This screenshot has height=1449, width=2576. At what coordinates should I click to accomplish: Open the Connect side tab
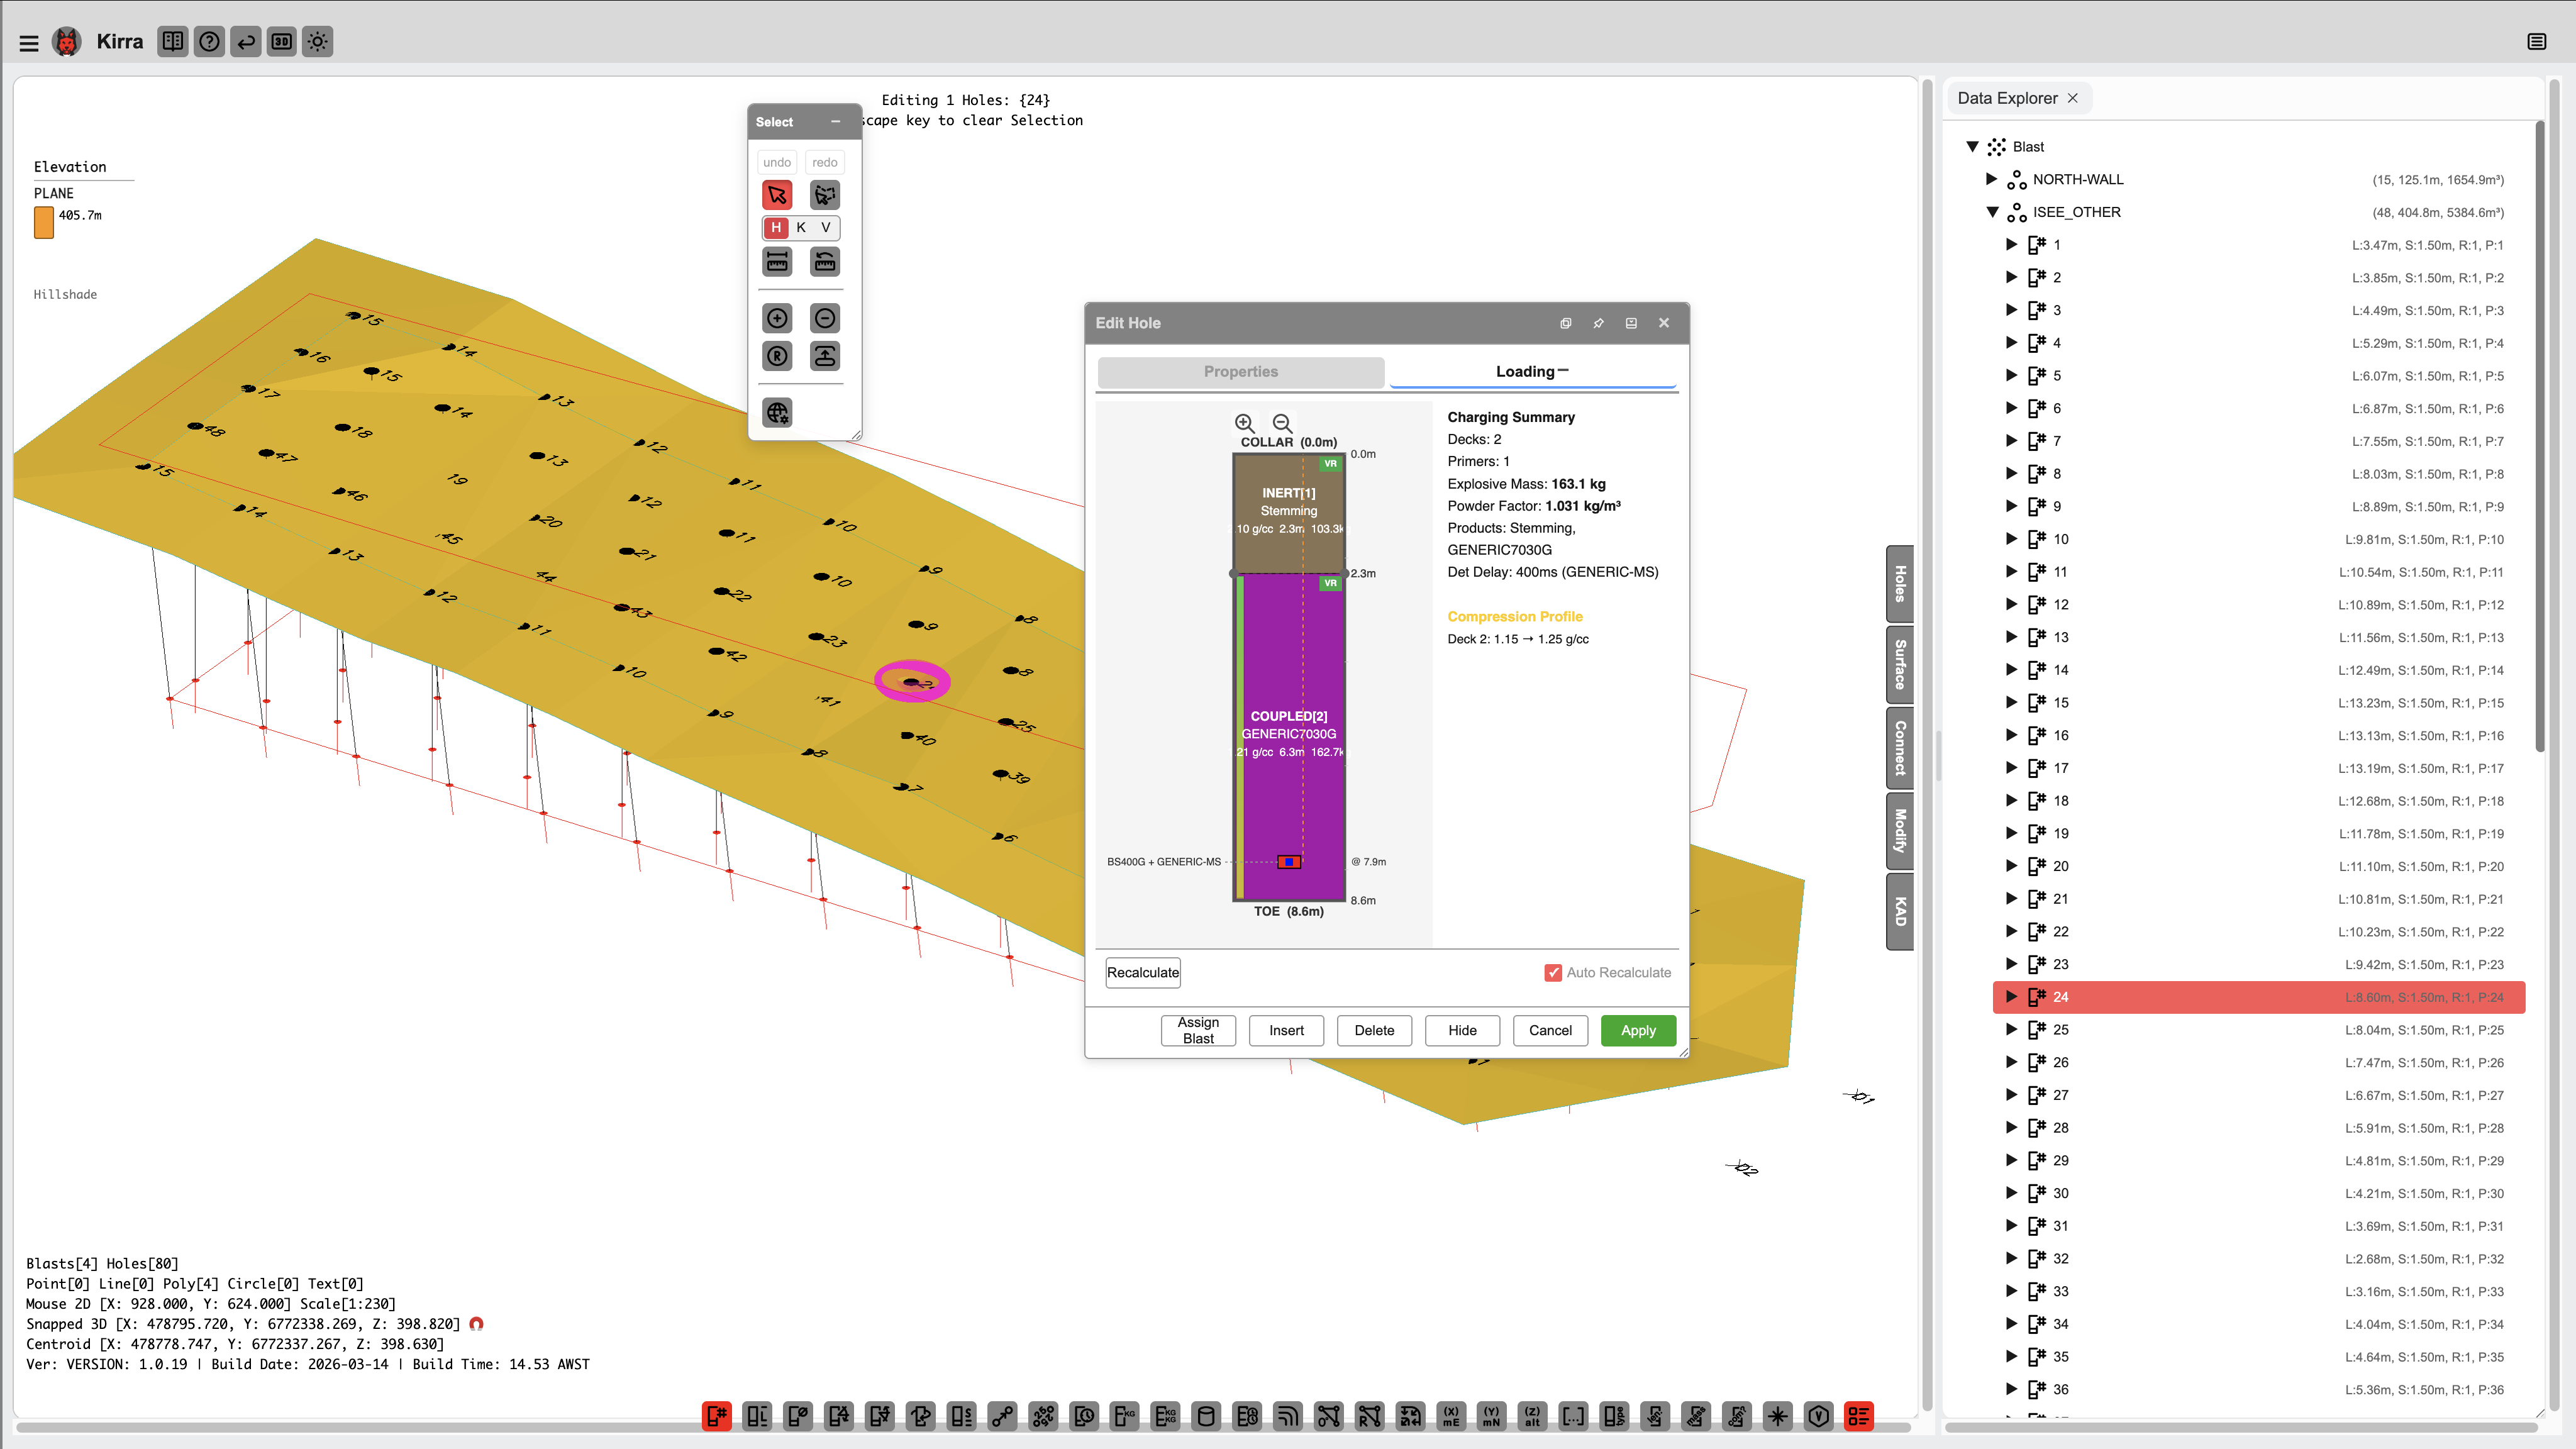(1899, 748)
